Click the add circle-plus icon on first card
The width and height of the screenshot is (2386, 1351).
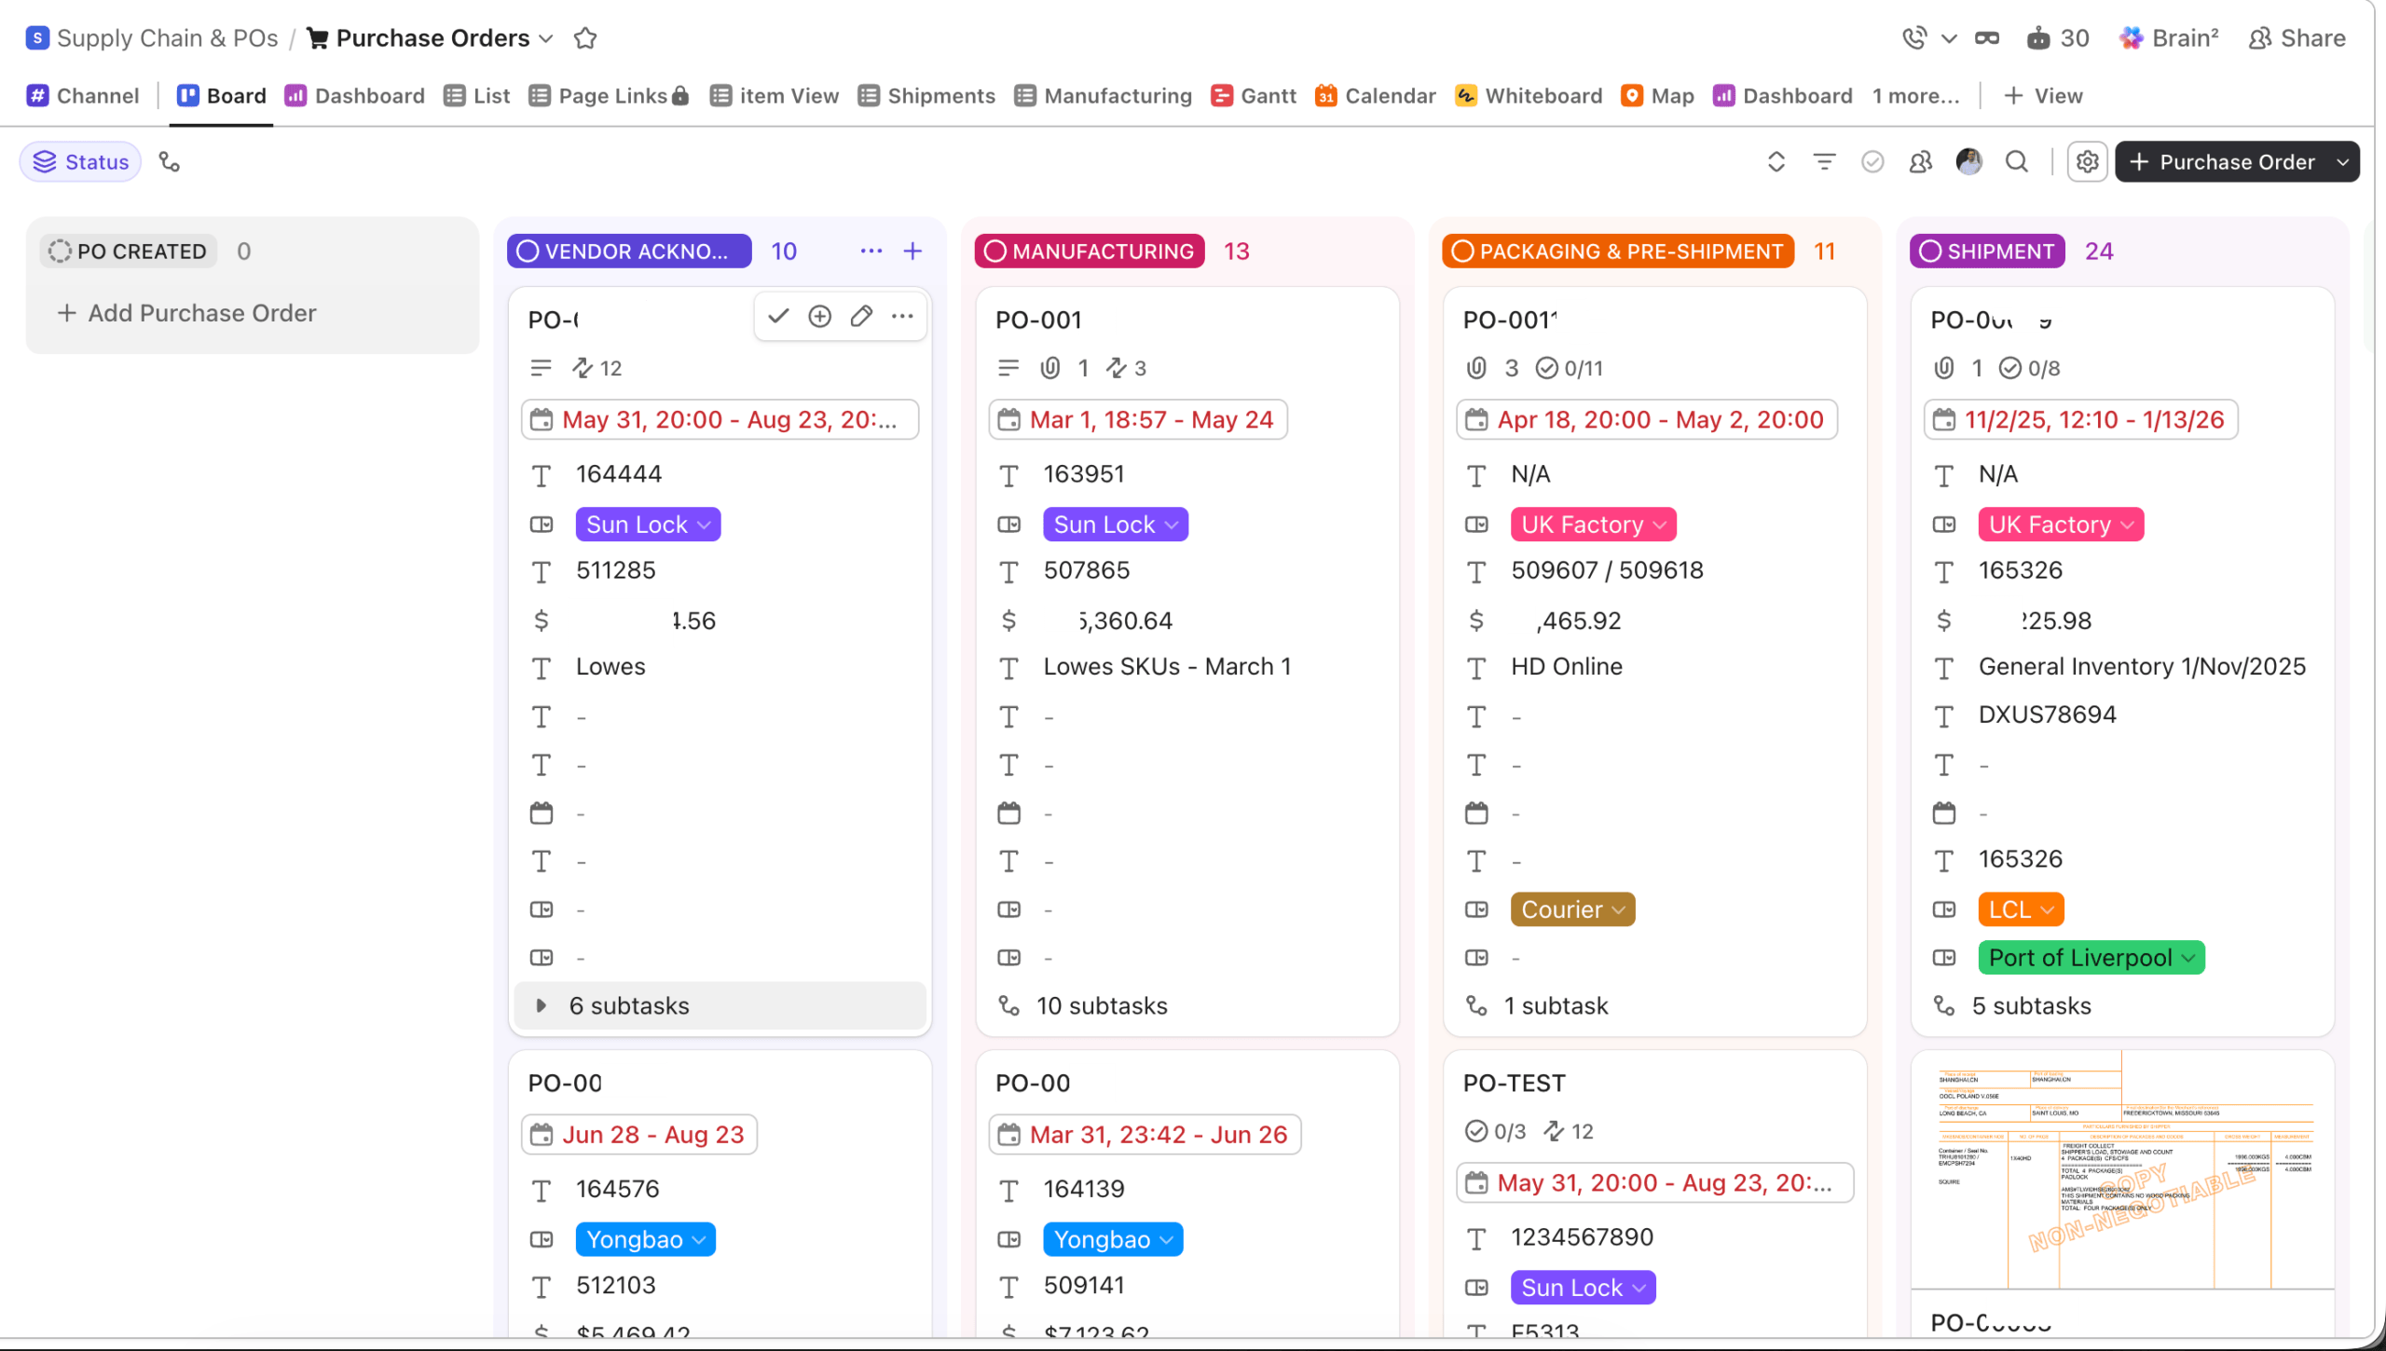819,317
